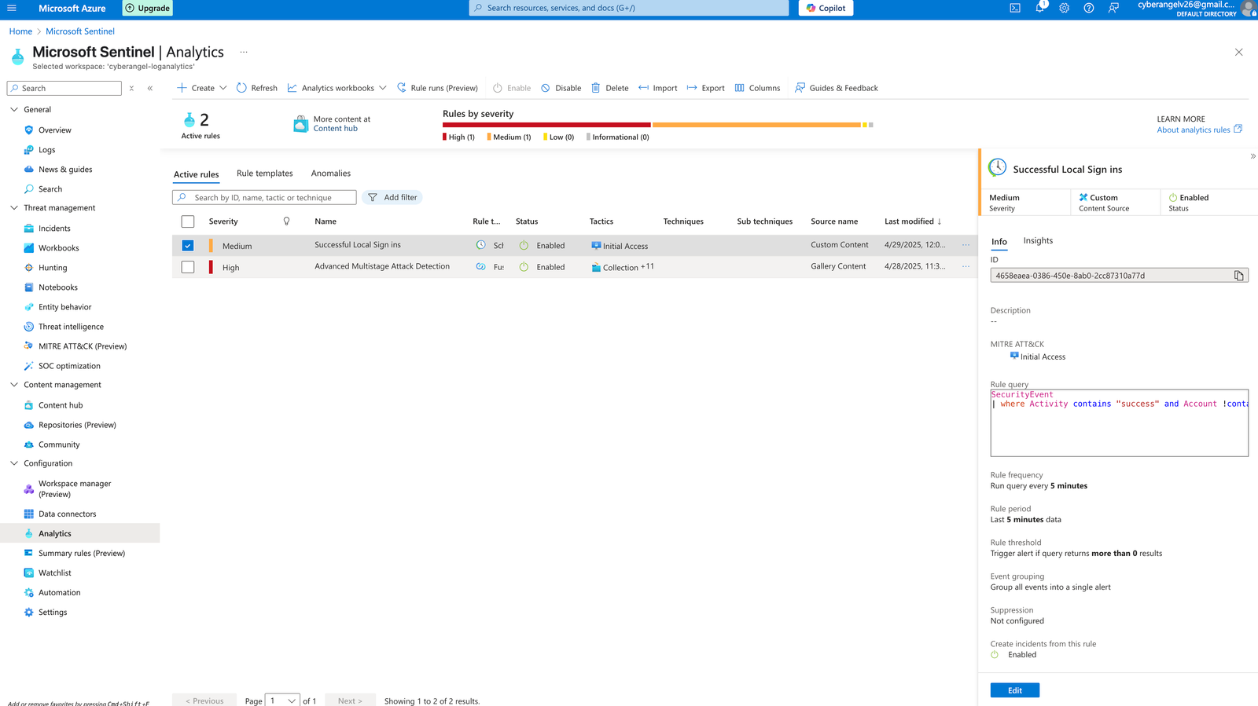1258x706 pixels.
Task: Open Overview in sidebar
Action: point(54,130)
